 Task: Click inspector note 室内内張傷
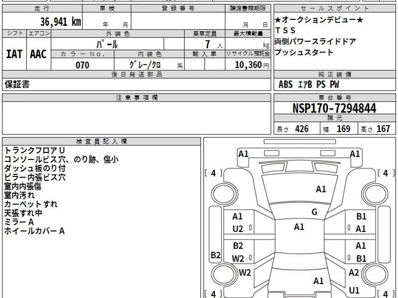23,186
